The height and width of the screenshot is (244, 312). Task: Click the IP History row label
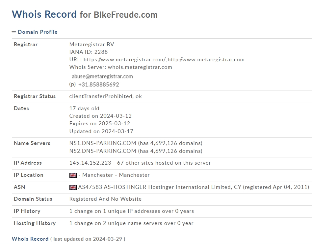pyautogui.click(x=27, y=211)
